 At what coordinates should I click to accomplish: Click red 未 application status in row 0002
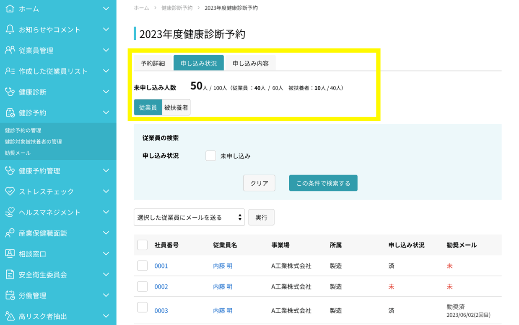click(x=391, y=287)
